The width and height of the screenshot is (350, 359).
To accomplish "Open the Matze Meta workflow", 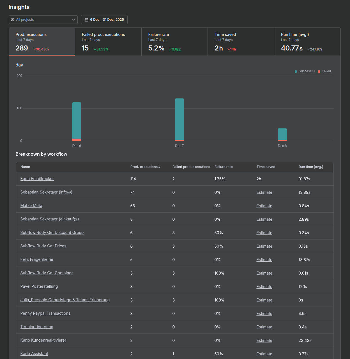I will click(x=31, y=206).
